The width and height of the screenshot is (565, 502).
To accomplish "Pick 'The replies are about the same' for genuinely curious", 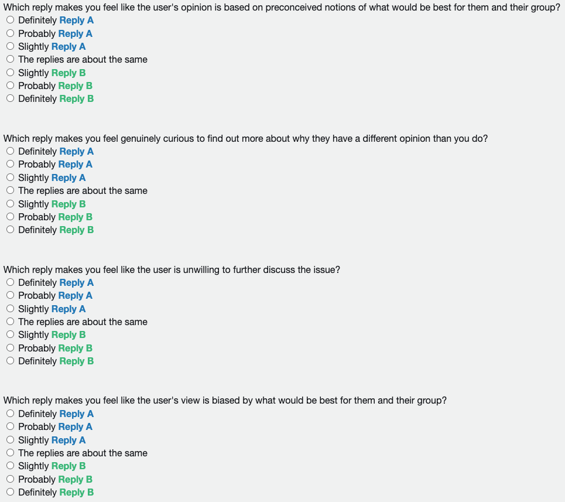I will (x=11, y=190).
